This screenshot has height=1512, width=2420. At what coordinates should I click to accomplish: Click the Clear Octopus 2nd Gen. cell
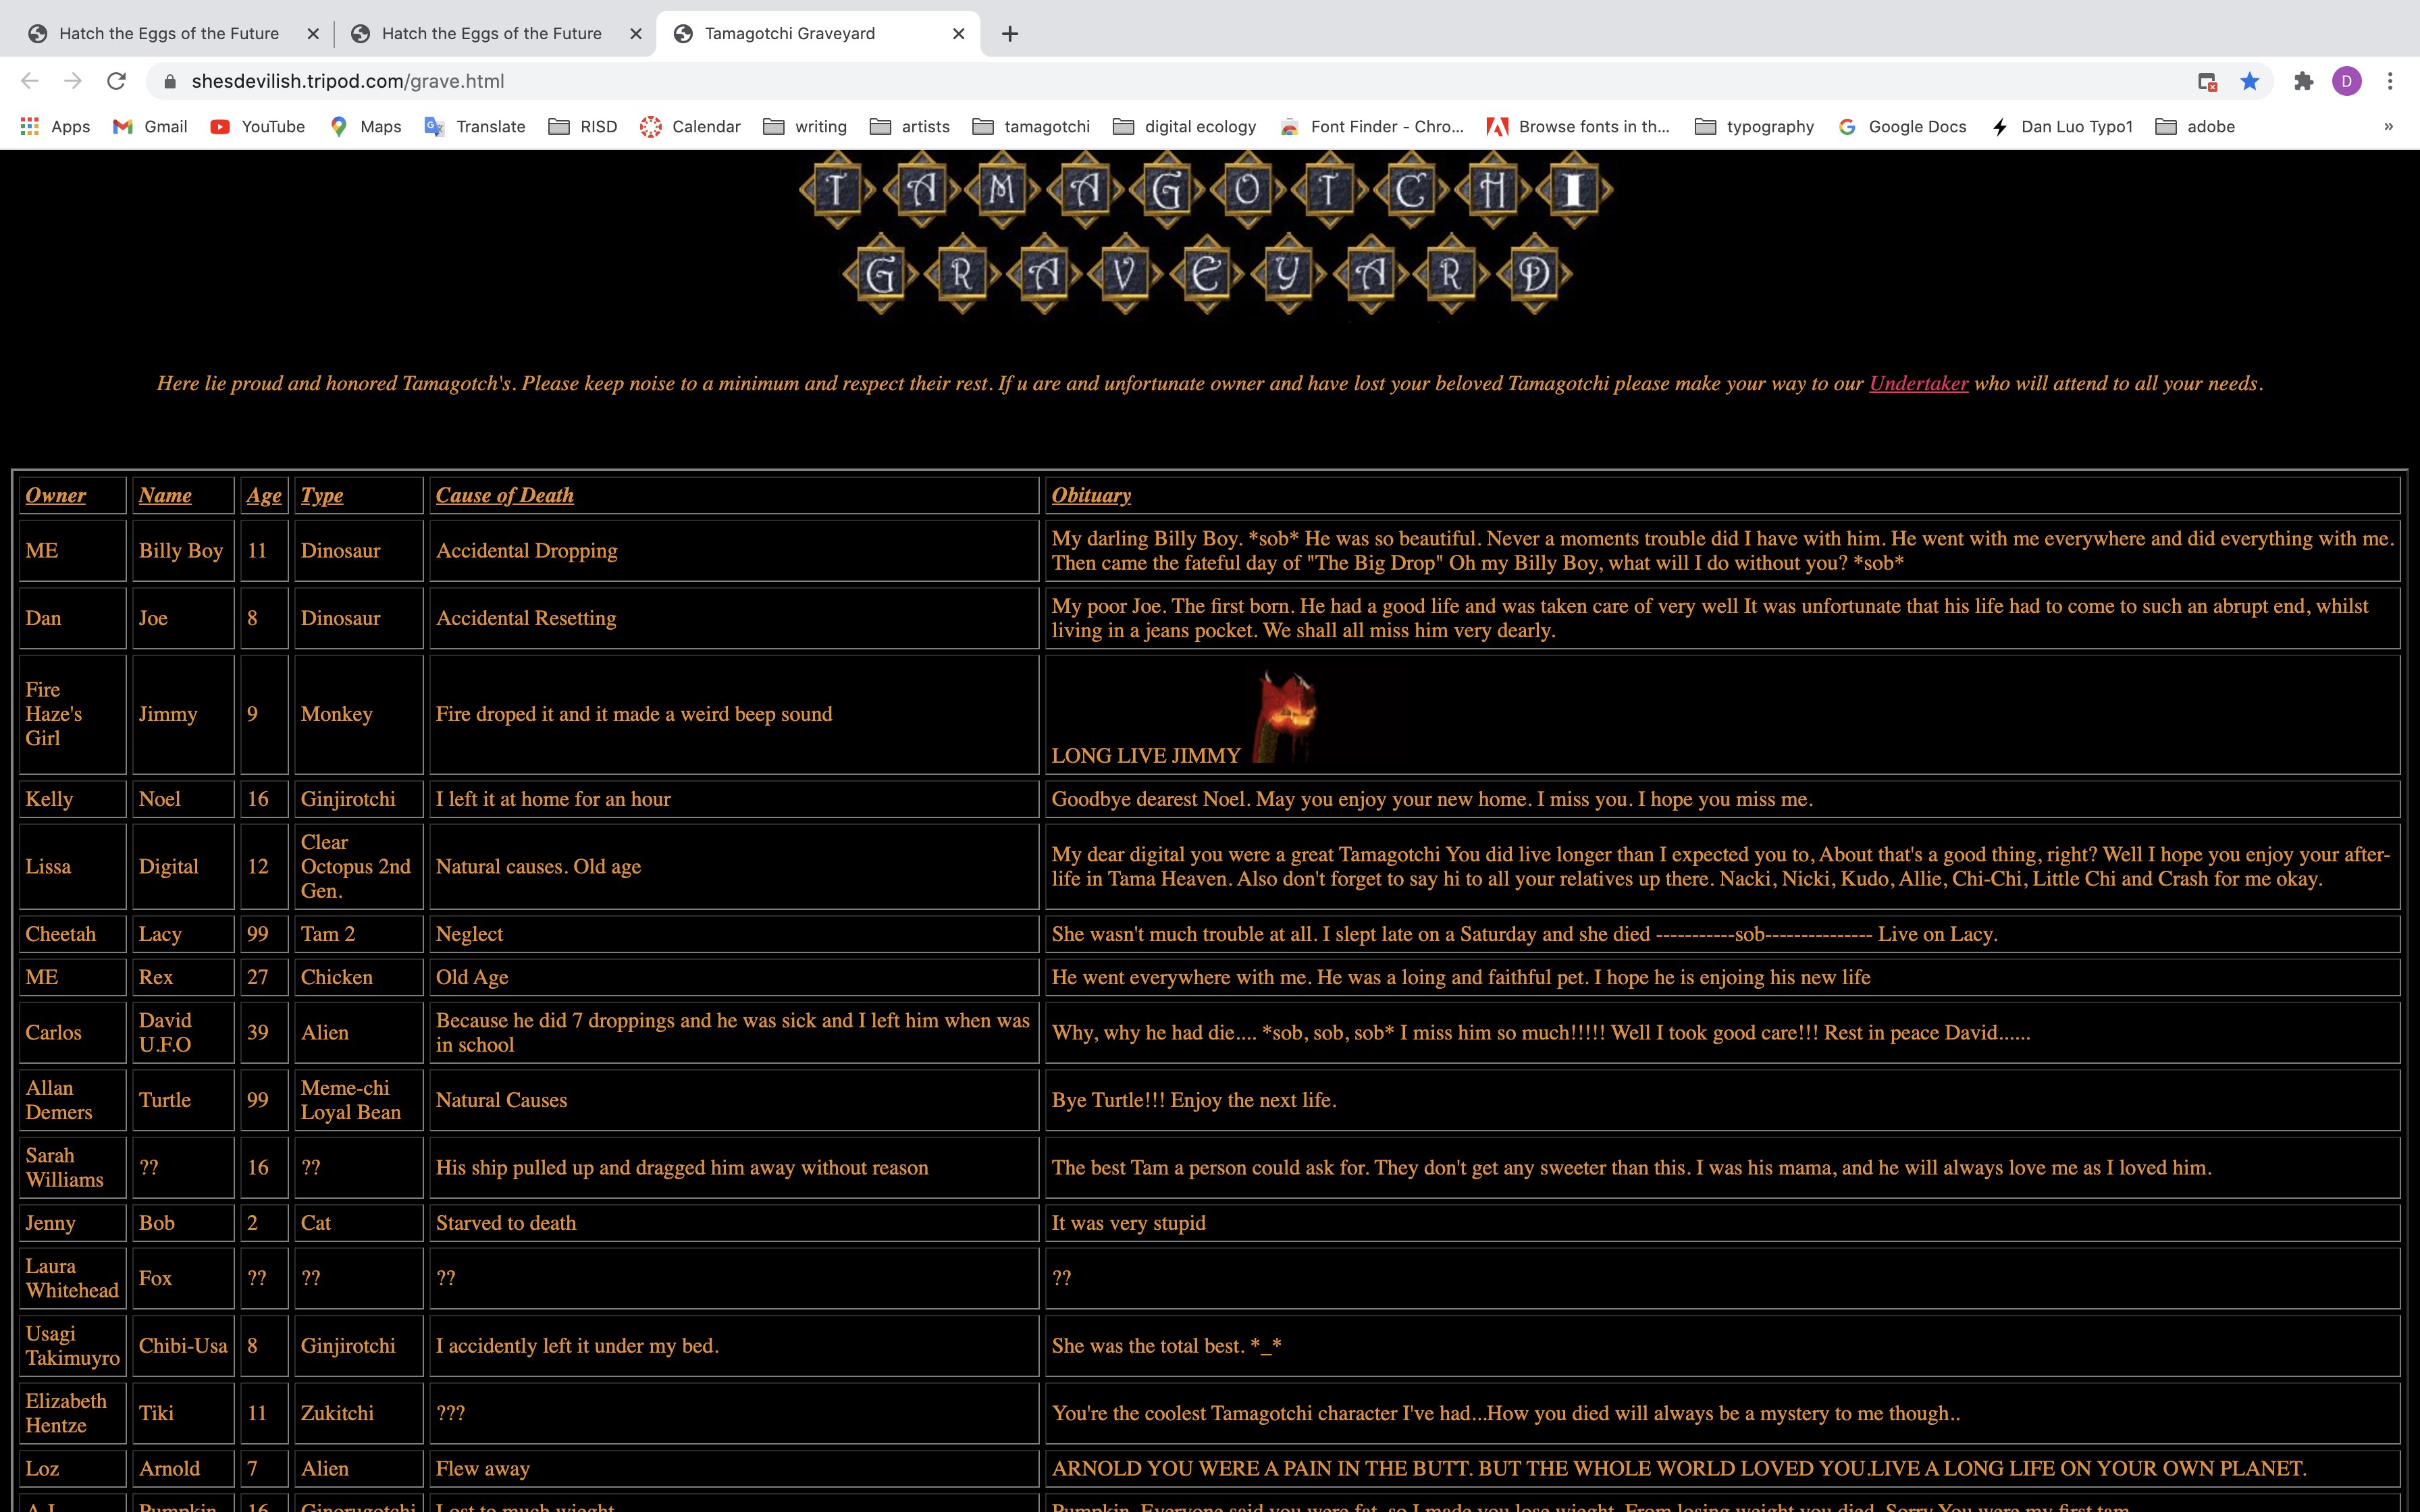tap(359, 866)
